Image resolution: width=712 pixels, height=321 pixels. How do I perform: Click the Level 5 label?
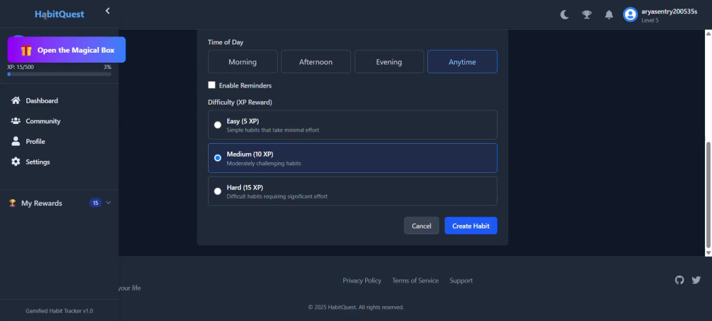650,21
